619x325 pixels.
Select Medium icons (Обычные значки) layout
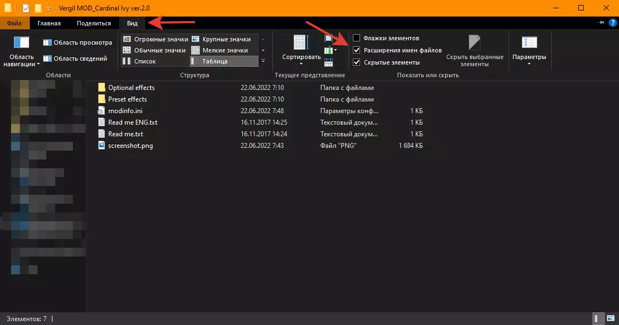click(x=155, y=50)
